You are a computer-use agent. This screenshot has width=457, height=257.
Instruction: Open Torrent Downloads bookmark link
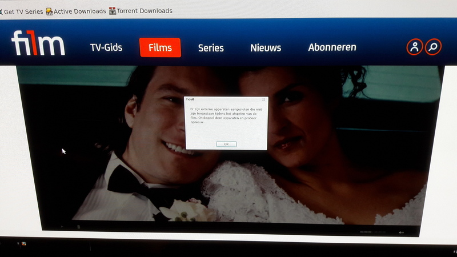(x=145, y=11)
